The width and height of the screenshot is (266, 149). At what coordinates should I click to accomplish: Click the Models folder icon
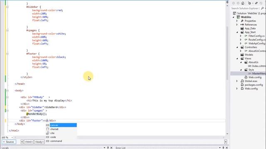(x=242, y=55)
